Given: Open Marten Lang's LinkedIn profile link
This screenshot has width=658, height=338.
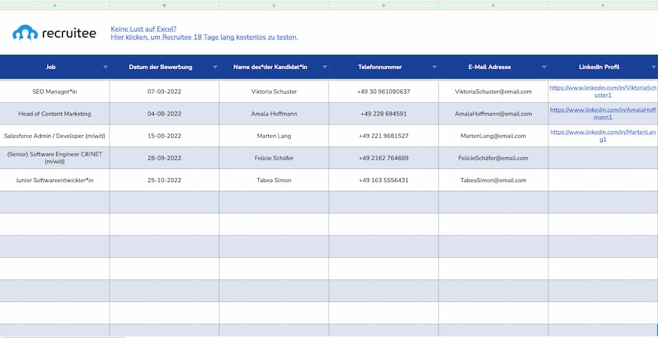Looking at the screenshot, I should [x=603, y=136].
